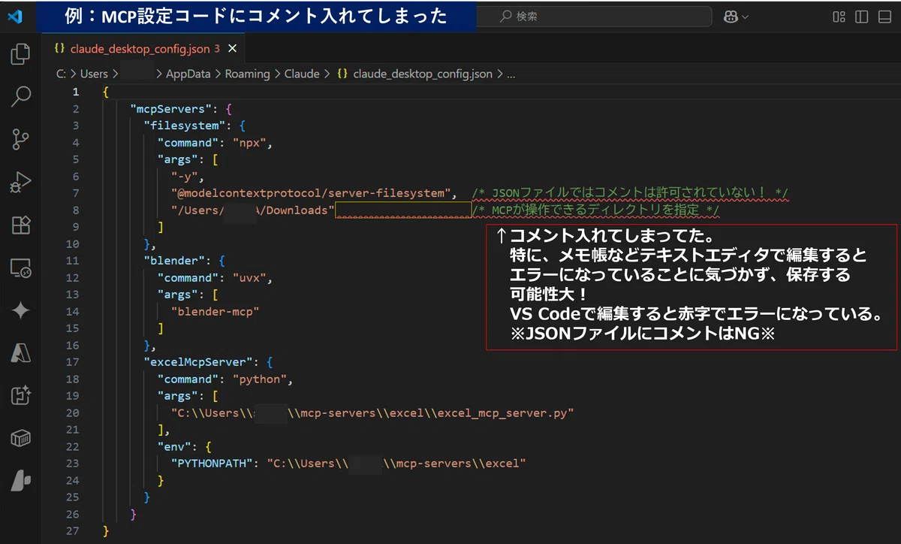Click the "blender" key on line 11
Screen dimensions: 901x544
click(173, 261)
